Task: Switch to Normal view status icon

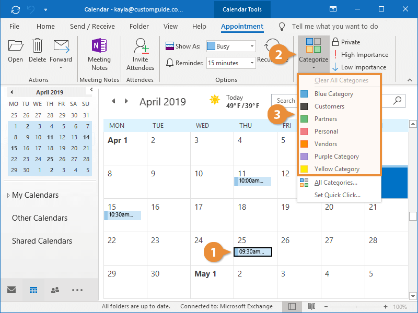Action: pos(292,307)
